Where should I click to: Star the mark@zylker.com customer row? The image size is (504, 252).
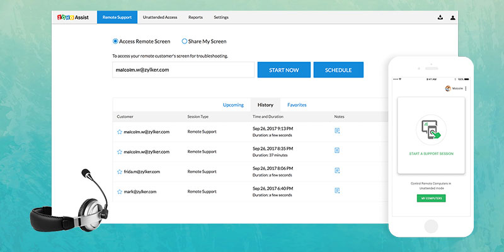(x=119, y=191)
